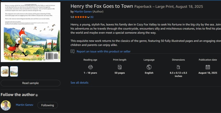This screenshot has width=221, height=113.
Task: Click the Dimensions label
Action: [x=178, y=60]
